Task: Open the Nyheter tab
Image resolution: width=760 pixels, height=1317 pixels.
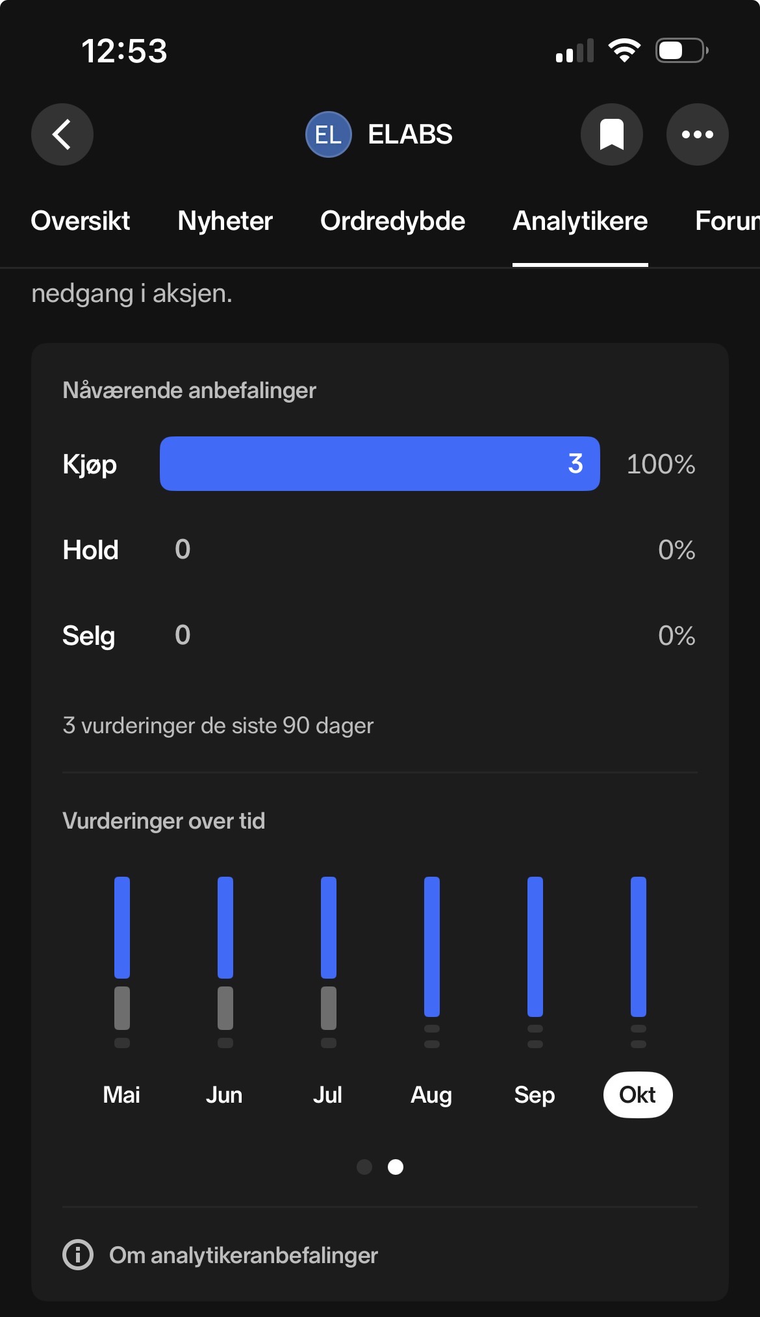Action: pos(225,221)
